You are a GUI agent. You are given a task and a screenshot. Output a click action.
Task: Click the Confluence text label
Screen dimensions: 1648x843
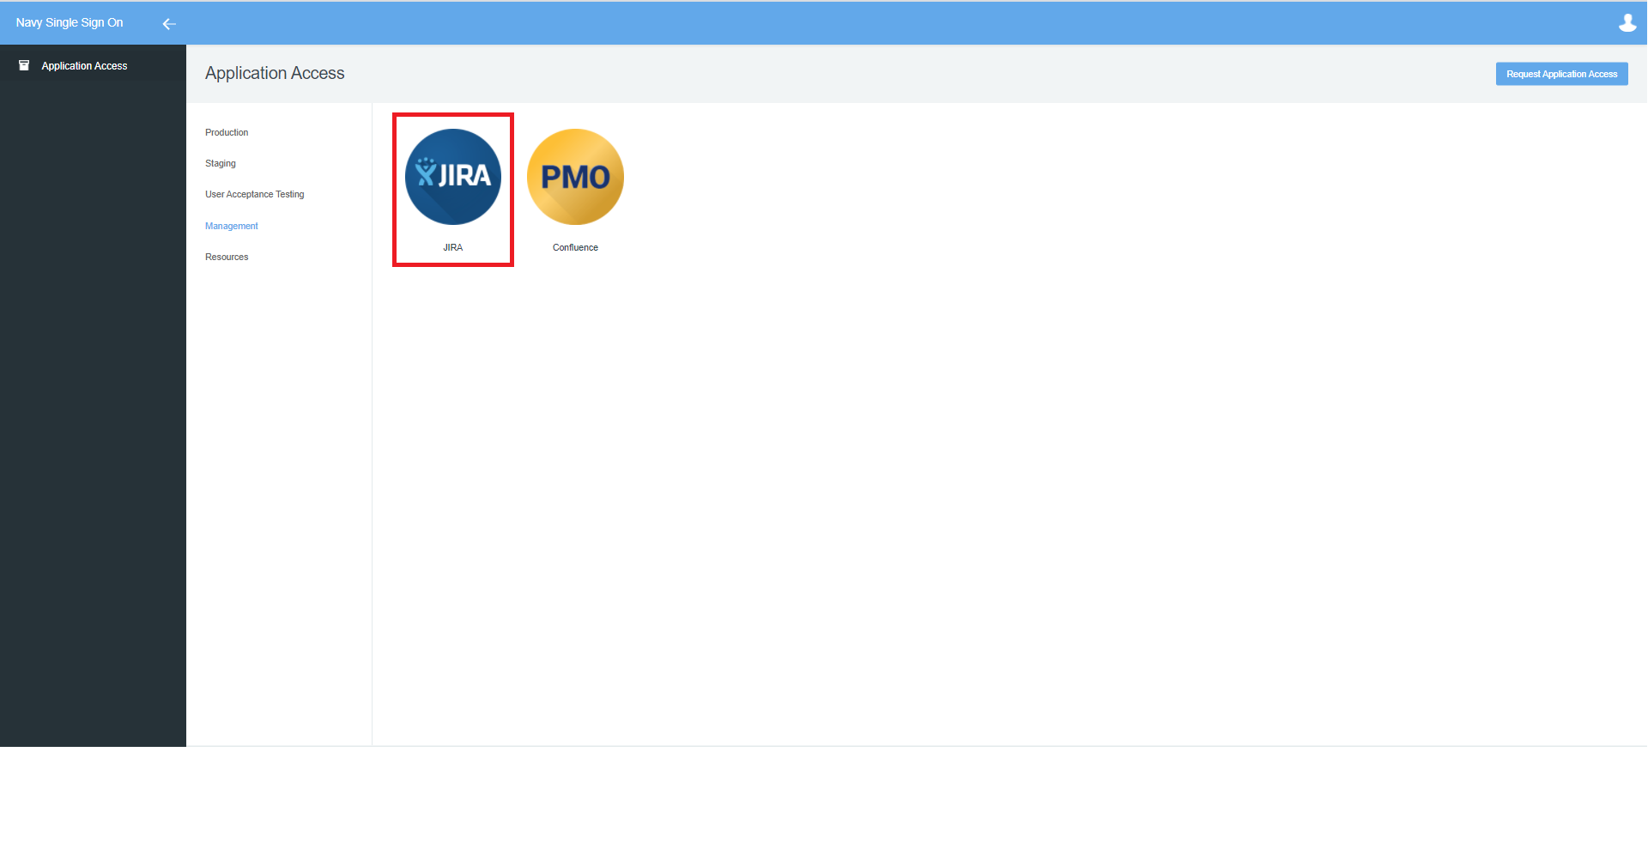pos(575,247)
